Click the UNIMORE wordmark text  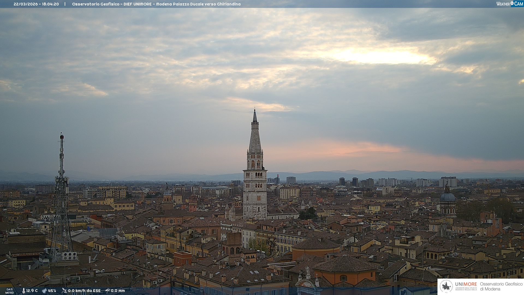click(466, 284)
